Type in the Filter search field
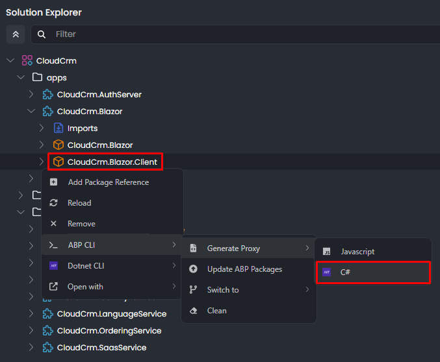This screenshot has height=362, width=440. (240, 34)
